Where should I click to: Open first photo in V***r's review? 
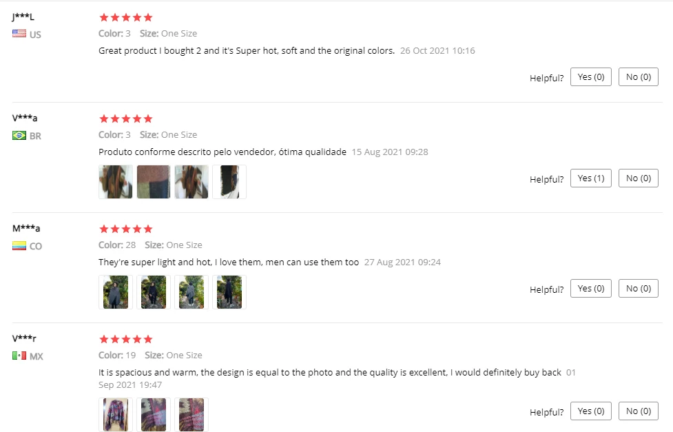click(116, 414)
